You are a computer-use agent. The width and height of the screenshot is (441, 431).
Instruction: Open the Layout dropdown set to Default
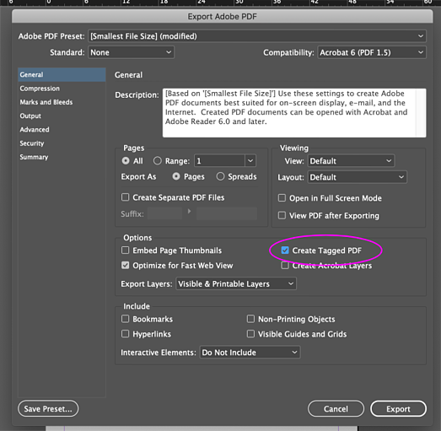tap(358, 177)
